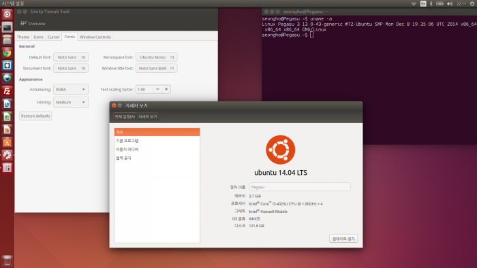This screenshot has height=268, width=477.
Task: Click the 장치 이름 Pegasu field
Action: 300,187
